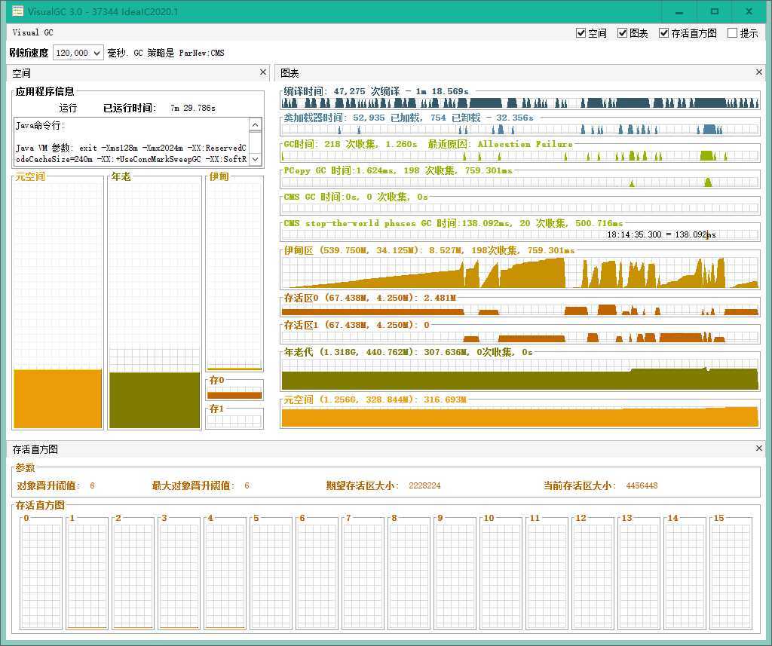Viewport: 772px width, 646px height.
Task: Select the 年老 space bar graph
Action: pos(154,305)
